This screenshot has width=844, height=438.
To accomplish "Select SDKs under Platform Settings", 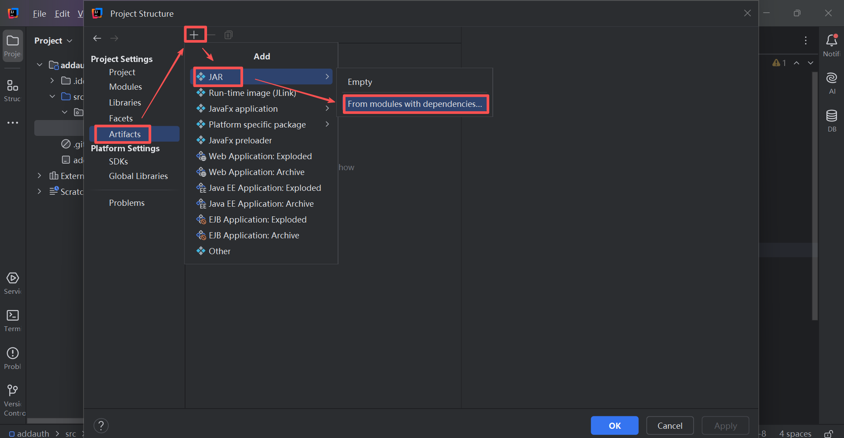I will click(118, 161).
